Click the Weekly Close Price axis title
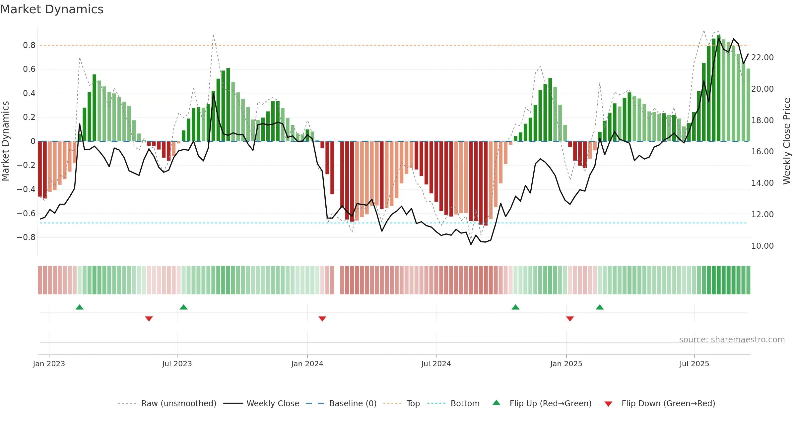 787,141
